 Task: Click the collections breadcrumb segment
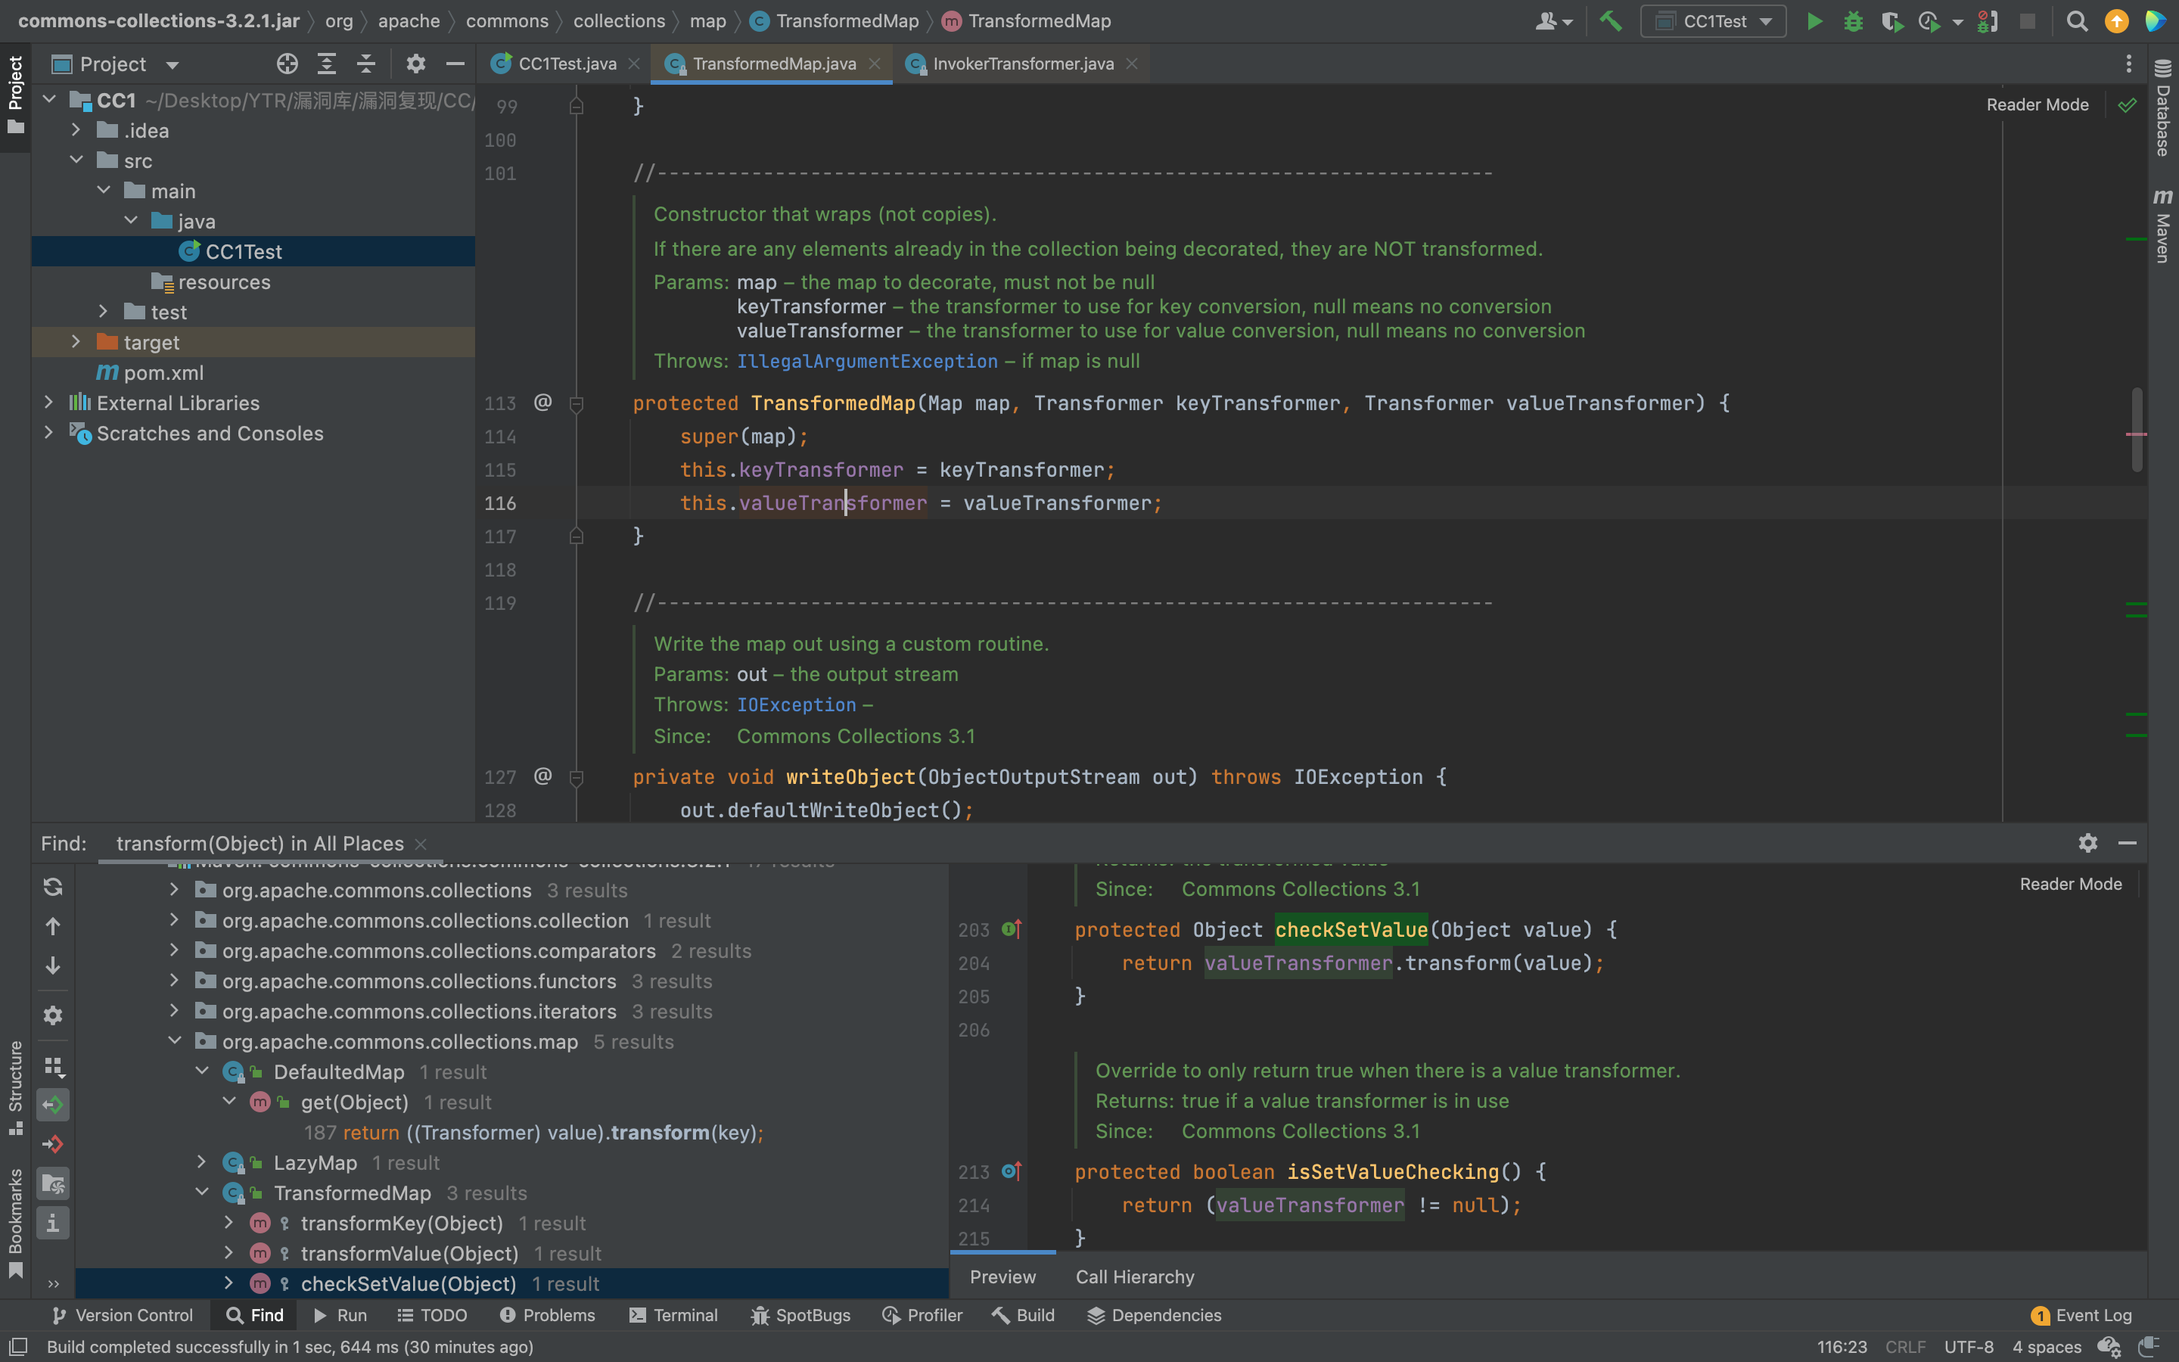point(619,20)
